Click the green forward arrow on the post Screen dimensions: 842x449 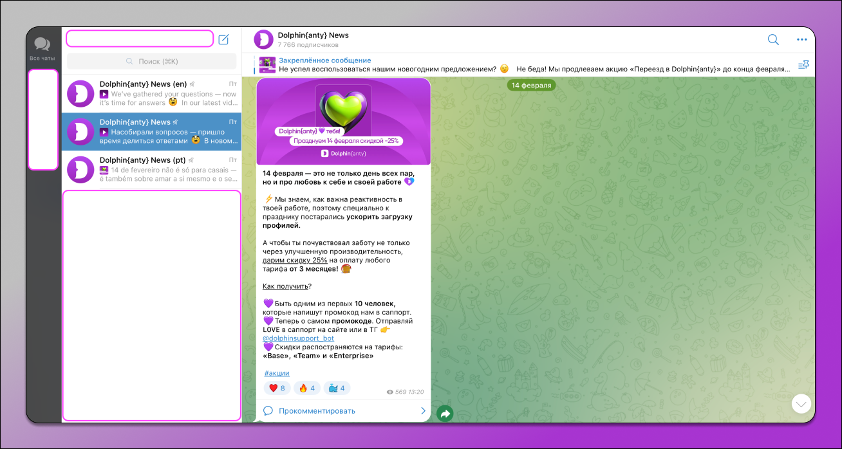[445, 413]
